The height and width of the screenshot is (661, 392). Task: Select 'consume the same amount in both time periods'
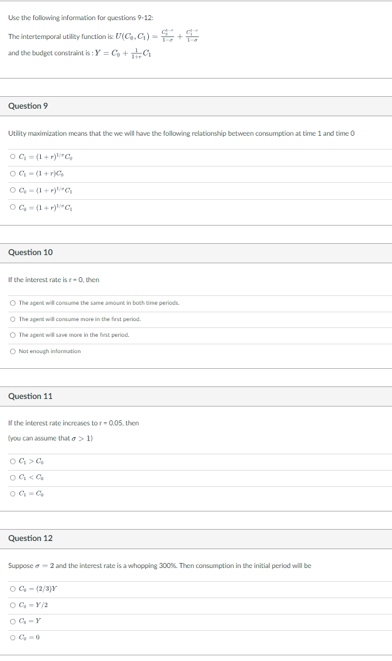12,302
